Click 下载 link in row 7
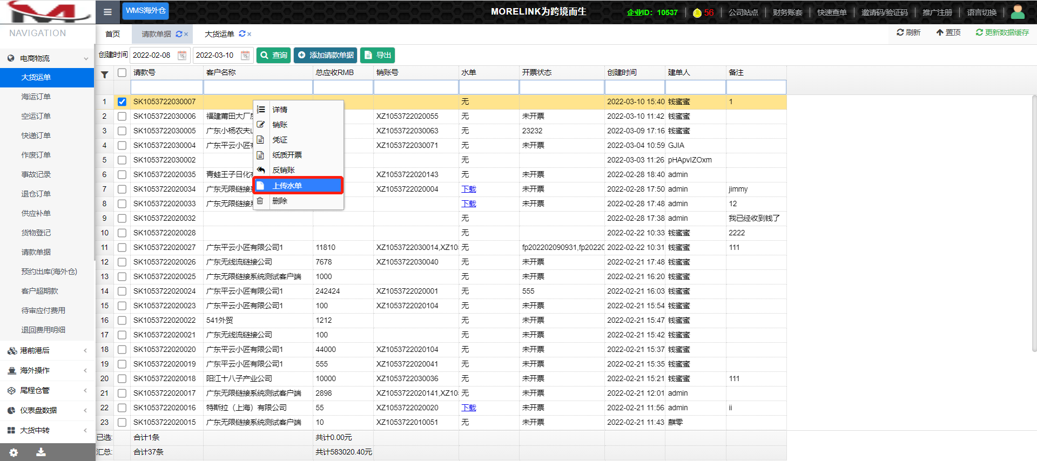 click(469, 189)
